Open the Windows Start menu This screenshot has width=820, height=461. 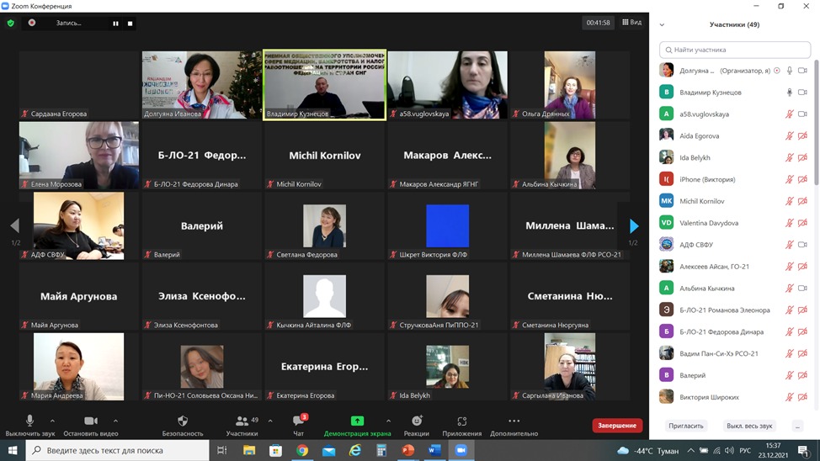(x=13, y=450)
